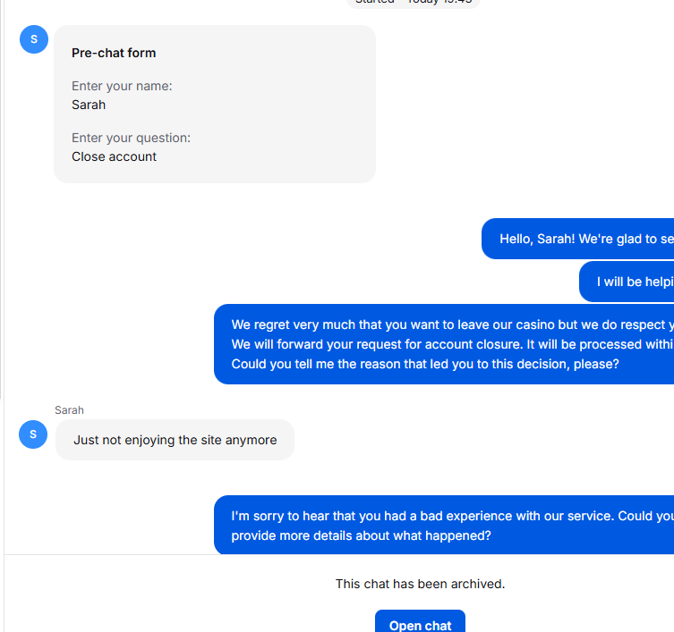Click the 'Enter your name:' label
Screen dimensions: 674x632
(x=122, y=86)
